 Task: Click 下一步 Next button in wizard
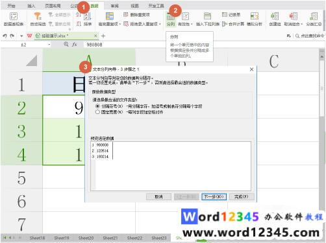pyautogui.click(x=214, y=197)
